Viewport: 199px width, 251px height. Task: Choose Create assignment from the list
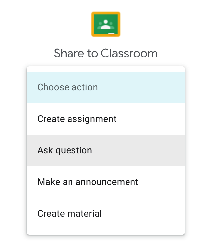(x=106, y=119)
